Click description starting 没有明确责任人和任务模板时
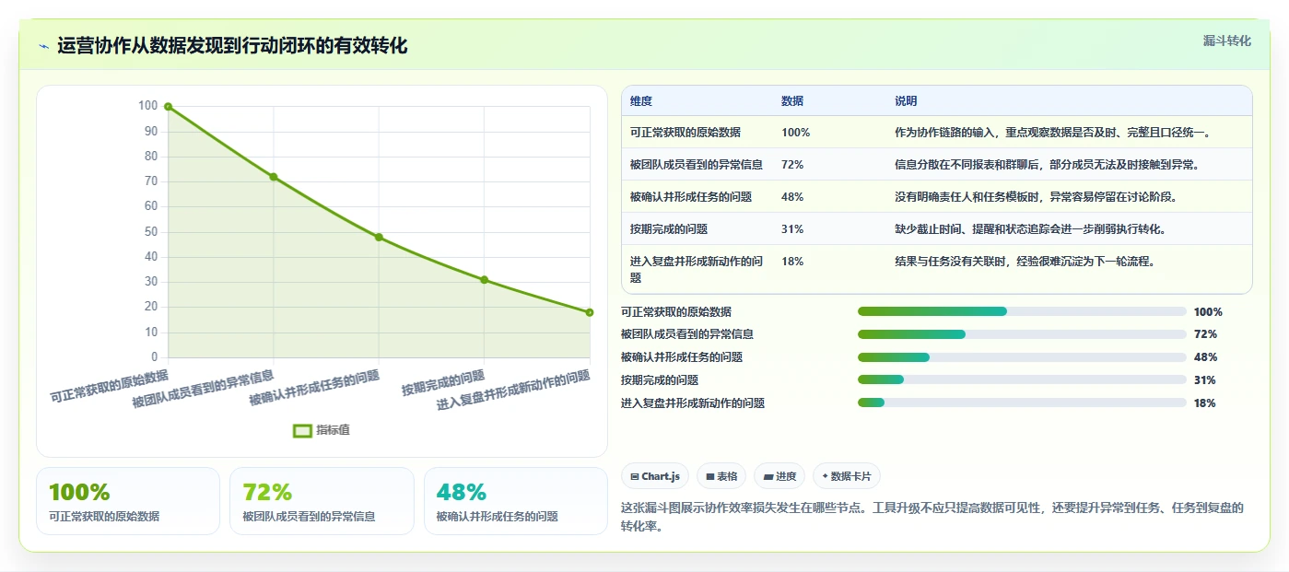Image resolution: width=1289 pixels, height=572 pixels. [x=1037, y=197]
